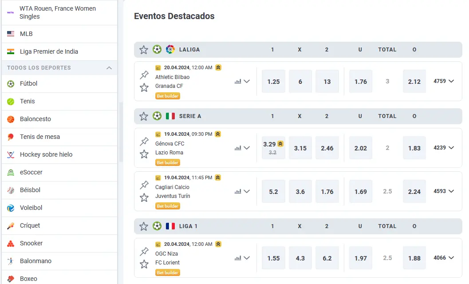Viewport: 469px width, 284px height.
Task: Open Hockey sobre hielo sport category
Action: coord(46,154)
